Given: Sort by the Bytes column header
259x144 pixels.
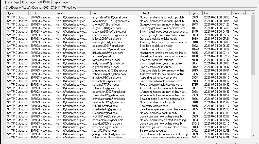Looking at the screenshot, I should (x=196, y=13).
